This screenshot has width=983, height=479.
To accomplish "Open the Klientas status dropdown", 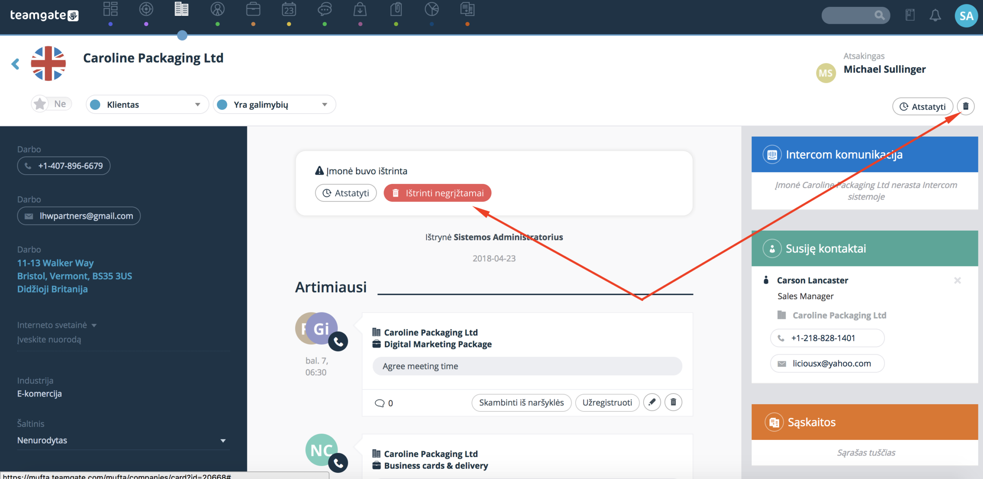I will pyautogui.click(x=147, y=104).
